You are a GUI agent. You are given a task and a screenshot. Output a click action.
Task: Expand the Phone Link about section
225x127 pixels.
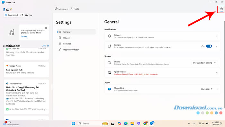(217, 89)
